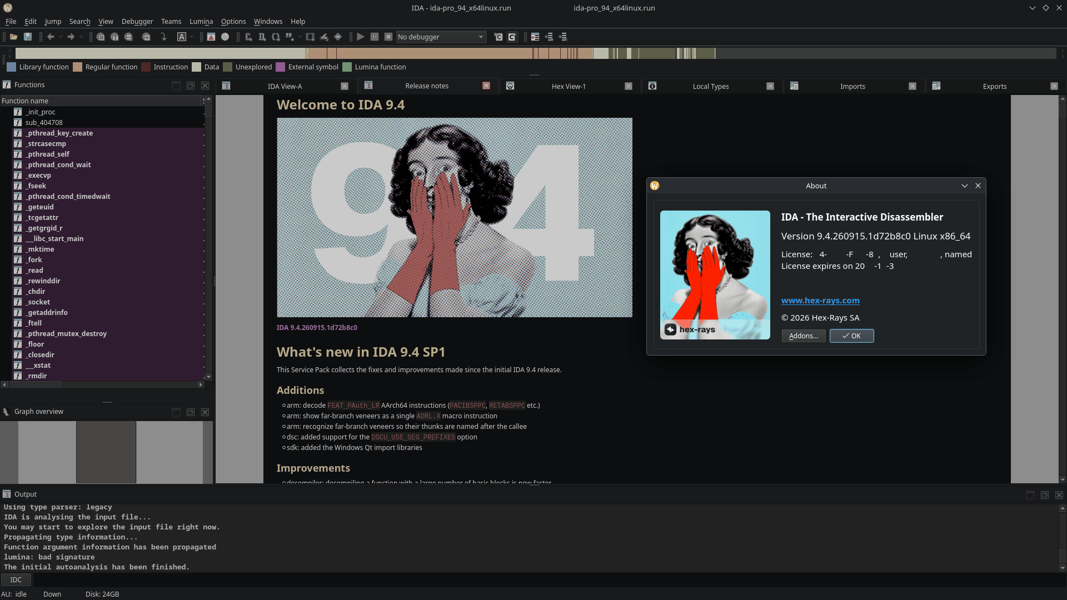Close the IDA View-A tab
Image resolution: width=1067 pixels, height=600 pixels.
coord(345,86)
